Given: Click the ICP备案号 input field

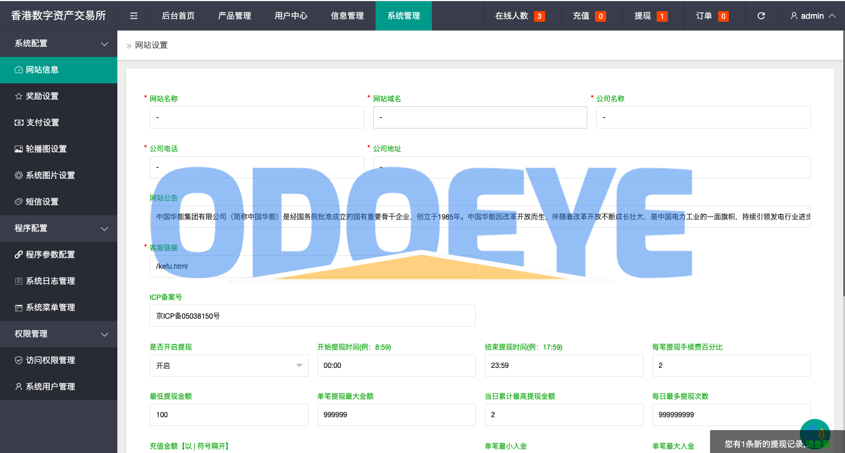Looking at the screenshot, I should click(x=313, y=316).
